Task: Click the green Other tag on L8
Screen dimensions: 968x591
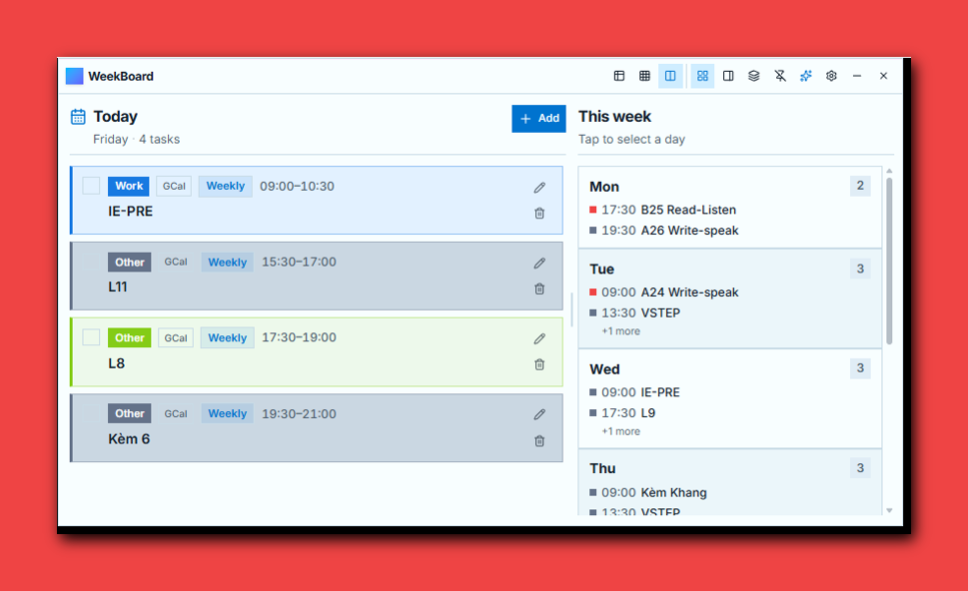Action: click(129, 337)
